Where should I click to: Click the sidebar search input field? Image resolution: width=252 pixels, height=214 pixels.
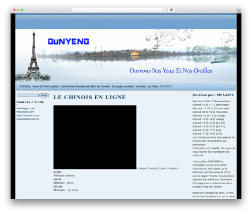point(28,95)
